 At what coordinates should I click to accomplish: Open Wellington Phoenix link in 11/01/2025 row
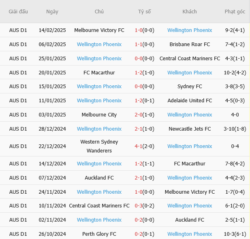click(x=99, y=101)
